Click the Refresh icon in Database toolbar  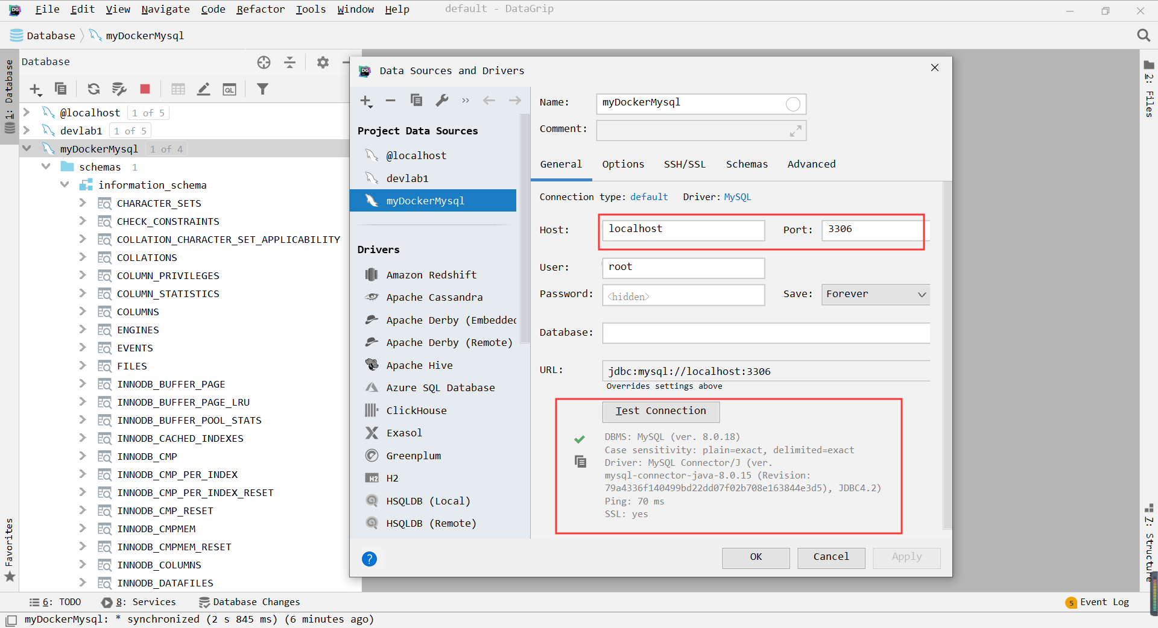[93, 89]
